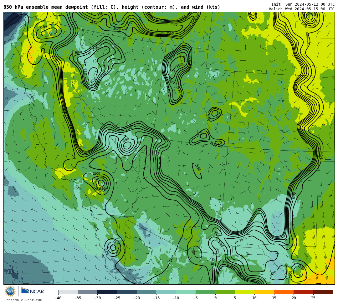Pick the mint -10 to -5 colorbar segment

pos(186,292)
